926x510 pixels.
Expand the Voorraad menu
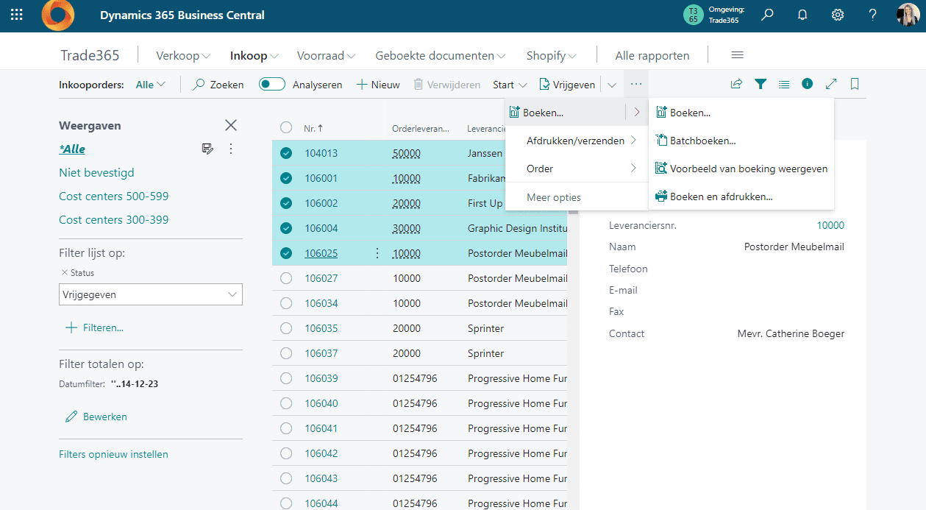tap(326, 55)
